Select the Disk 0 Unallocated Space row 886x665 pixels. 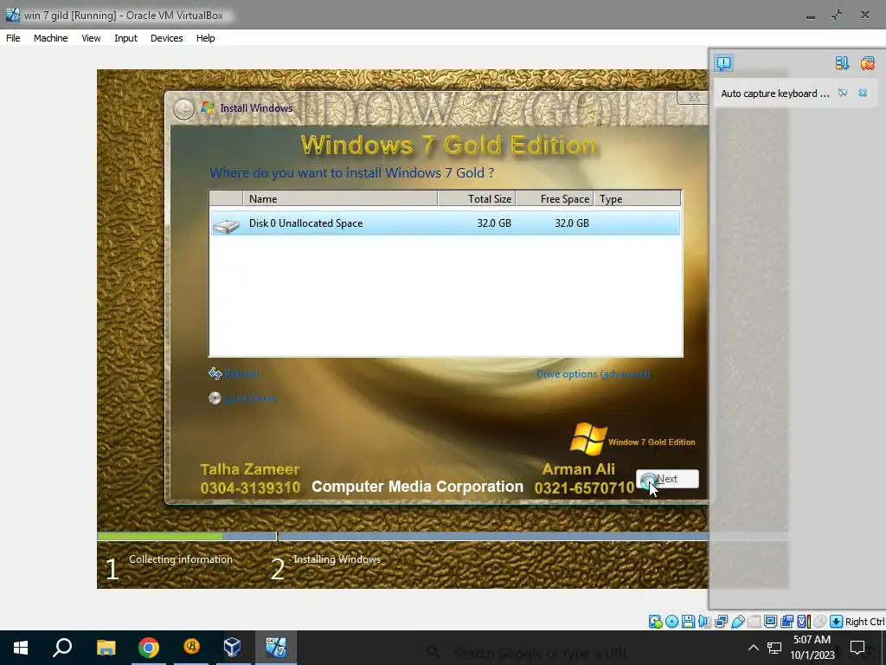(x=446, y=223)
